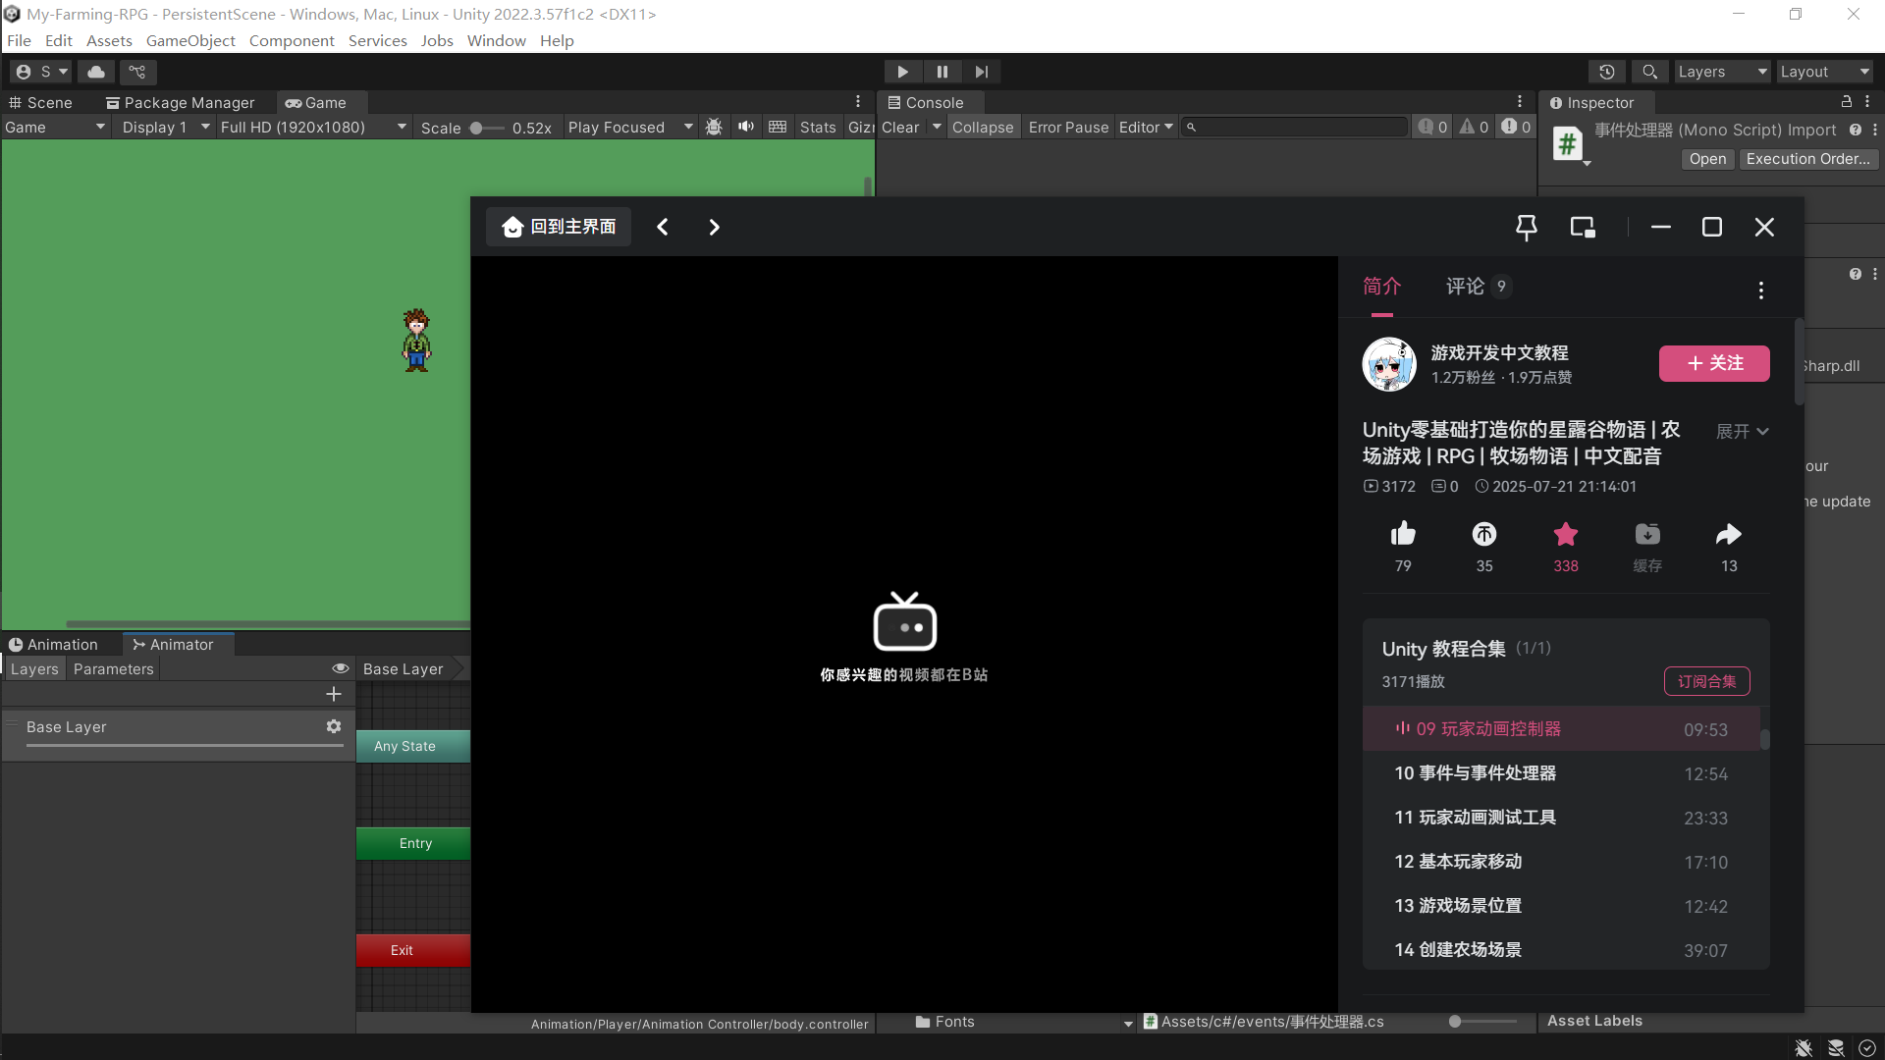Toggle Error Pause in Console
The height and width of the screenshot is (1060, 1885).
(x=1068, y=128)
